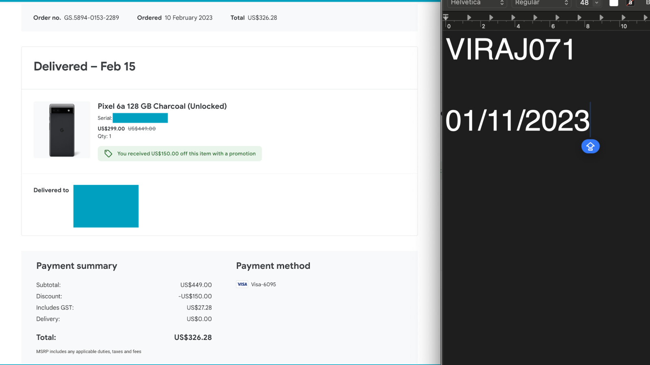
Task: Click the 01/11/2023 date text in editor
Action: pyautogui.click(x=517, y=121)
